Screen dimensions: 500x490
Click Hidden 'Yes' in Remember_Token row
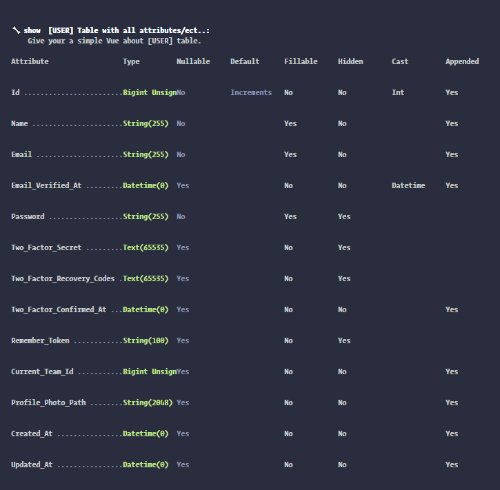tap(344, 340)
